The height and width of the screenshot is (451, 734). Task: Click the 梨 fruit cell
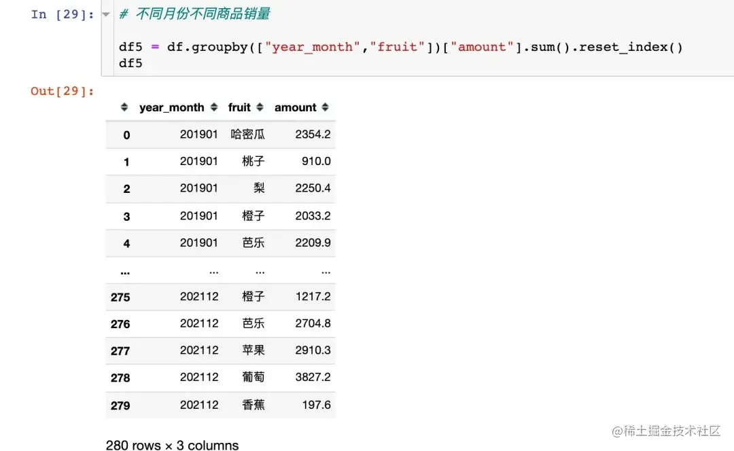(259, 188)
